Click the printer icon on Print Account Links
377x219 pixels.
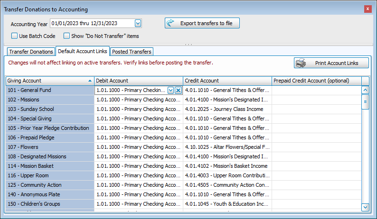[301, 63]
